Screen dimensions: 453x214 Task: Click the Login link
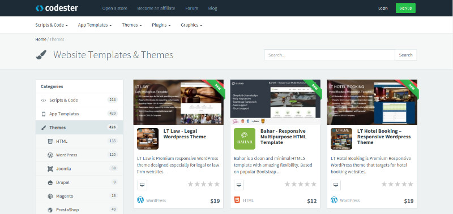(x=383, y=8)
